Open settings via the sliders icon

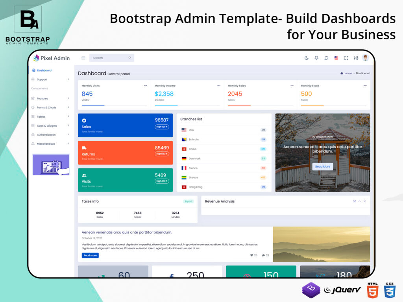(356, 58)
